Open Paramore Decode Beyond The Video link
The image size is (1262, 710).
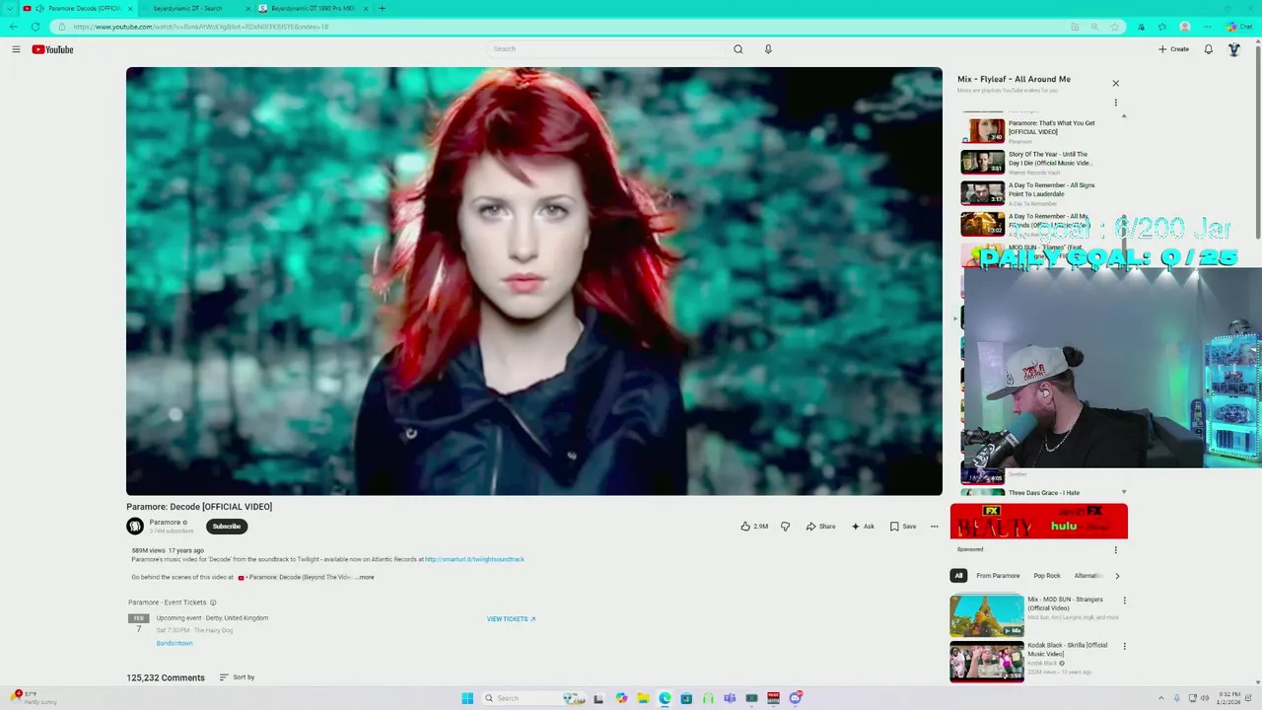(x=294, y=577)
